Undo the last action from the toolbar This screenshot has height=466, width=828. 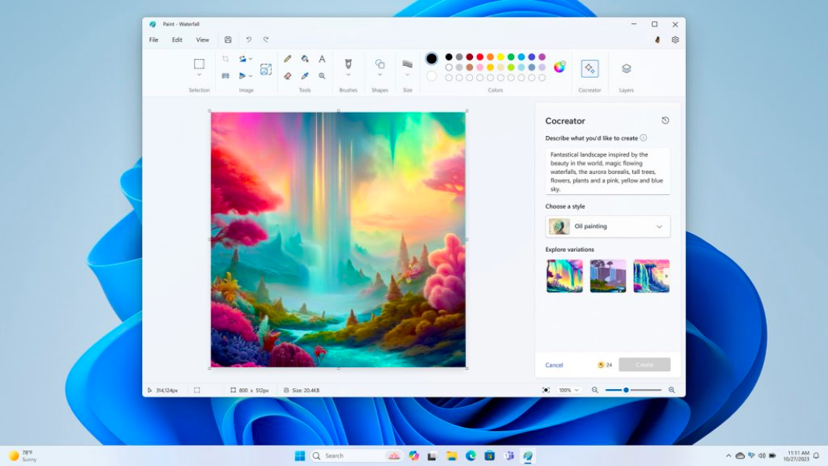[249, 39]
